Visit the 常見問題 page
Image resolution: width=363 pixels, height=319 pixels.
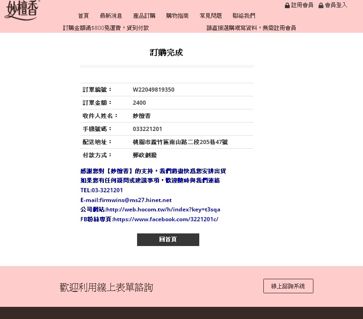tap(211, 16)
